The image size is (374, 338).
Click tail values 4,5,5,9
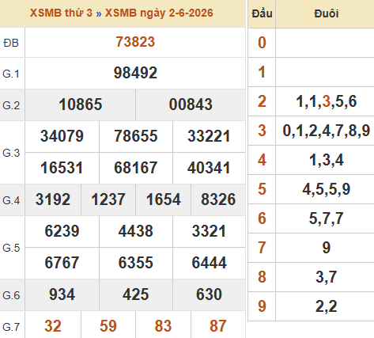pyautogui.click(x=327, y=189)
